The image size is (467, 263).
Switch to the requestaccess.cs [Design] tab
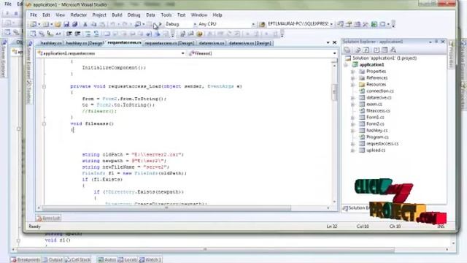169,43
